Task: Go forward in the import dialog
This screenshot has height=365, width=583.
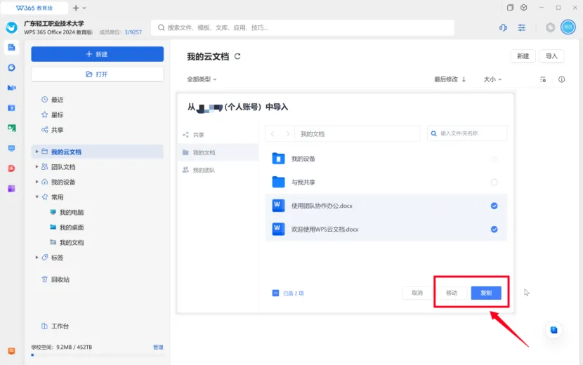Action: (287, 134)
